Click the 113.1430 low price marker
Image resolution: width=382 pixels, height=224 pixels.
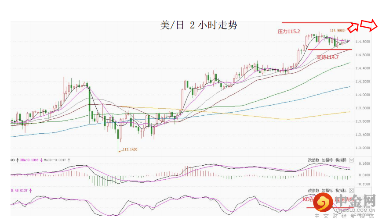(130, 149)
